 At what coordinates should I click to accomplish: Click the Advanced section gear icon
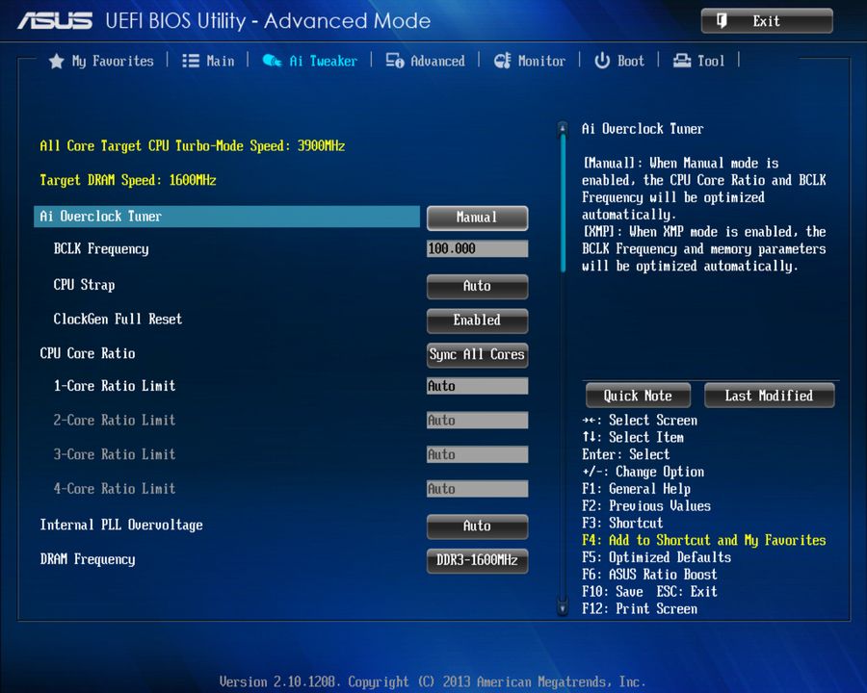pyautogui.click(x=394, y=60)
